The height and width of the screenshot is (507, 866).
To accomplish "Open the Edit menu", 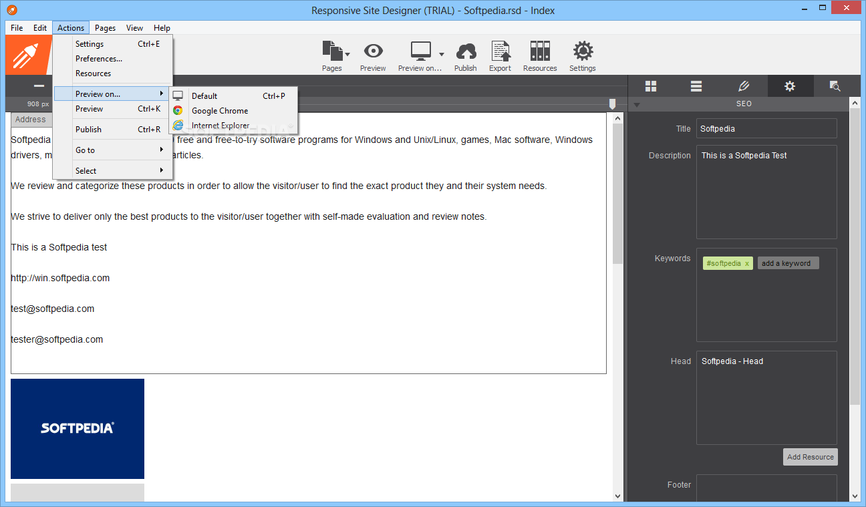I will point(40,28).
